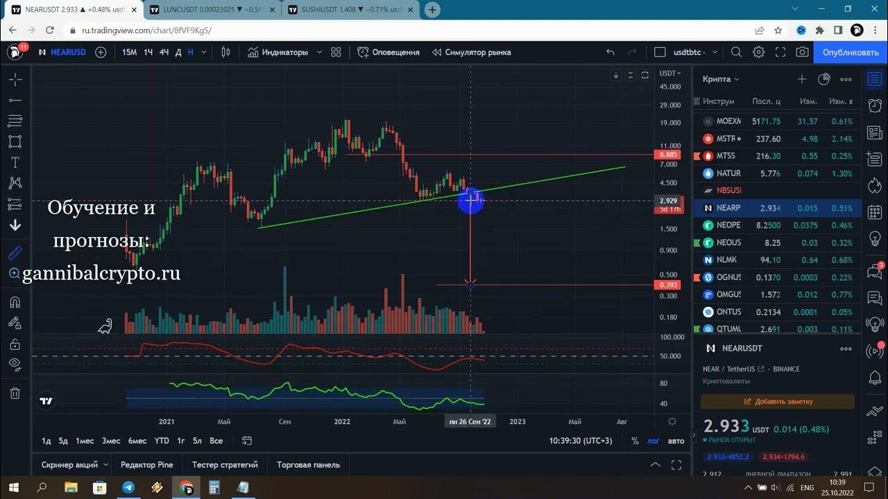Toggle magnet mode for drawings
Screen dimensions: 888x499
pyautogui.click(x=15, y=302)
